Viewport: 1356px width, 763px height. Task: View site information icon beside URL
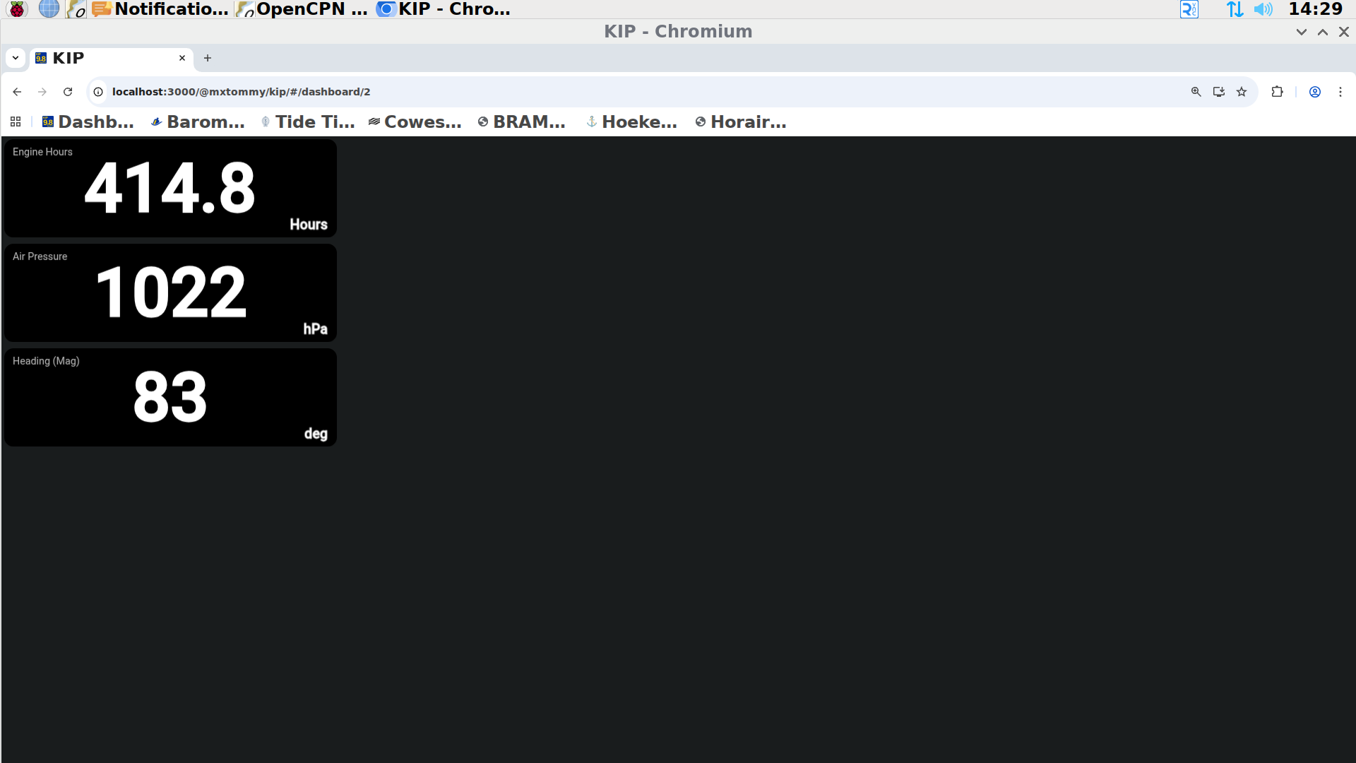click(x=98, y=92)
